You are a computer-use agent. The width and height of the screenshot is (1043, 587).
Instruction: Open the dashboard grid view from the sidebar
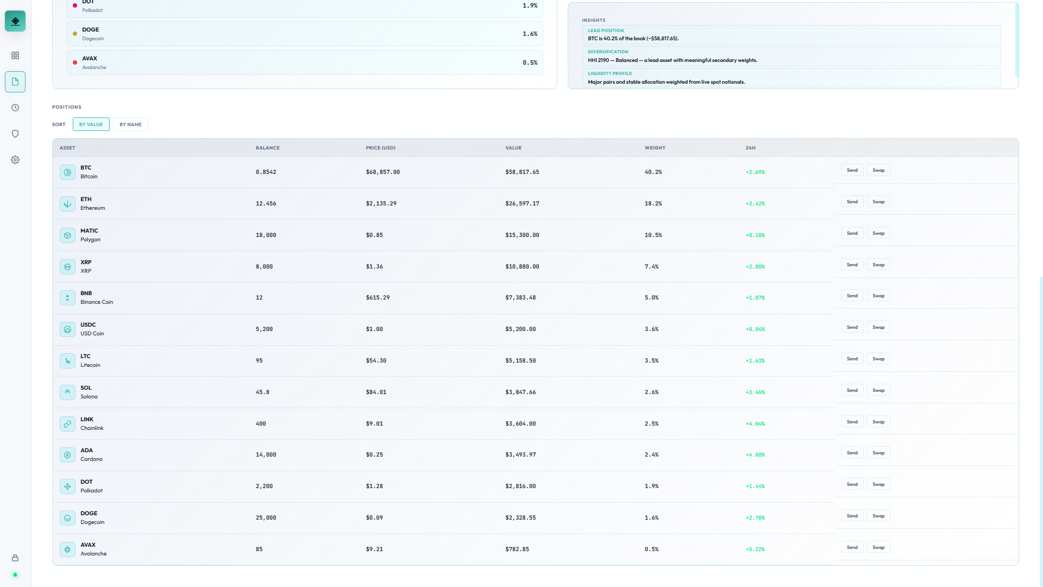pyautogui.click(x=15, y=55)
